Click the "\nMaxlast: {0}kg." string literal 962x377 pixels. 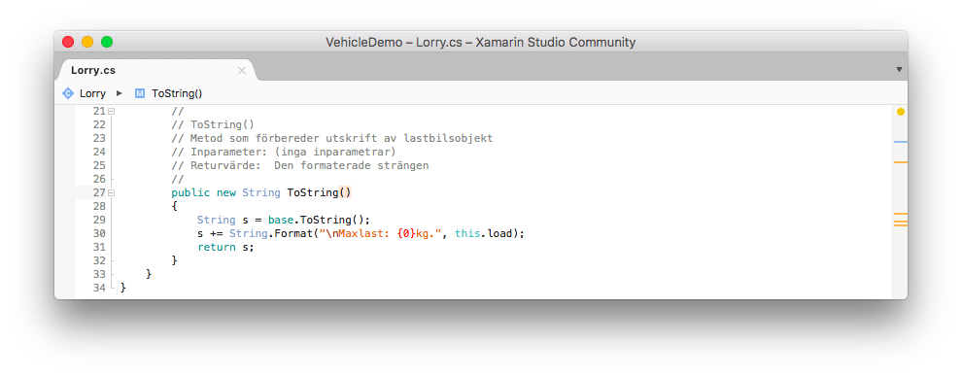379,233
